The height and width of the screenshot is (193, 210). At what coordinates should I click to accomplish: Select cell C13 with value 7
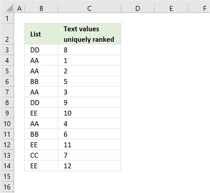[x=89, y=155]
